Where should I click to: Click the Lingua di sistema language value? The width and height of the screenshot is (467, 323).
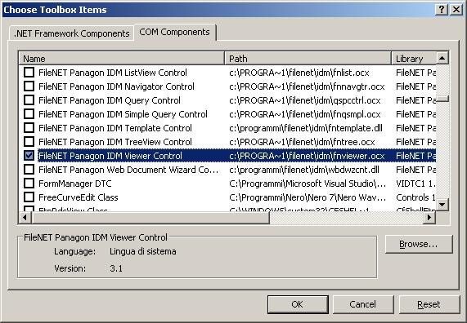coord(142,251)
